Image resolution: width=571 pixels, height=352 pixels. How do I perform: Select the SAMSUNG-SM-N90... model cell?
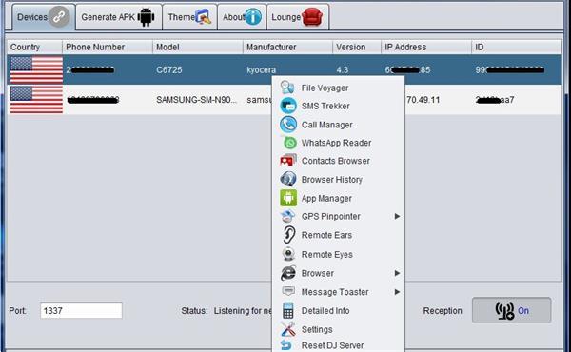click(x=197, y=99)
